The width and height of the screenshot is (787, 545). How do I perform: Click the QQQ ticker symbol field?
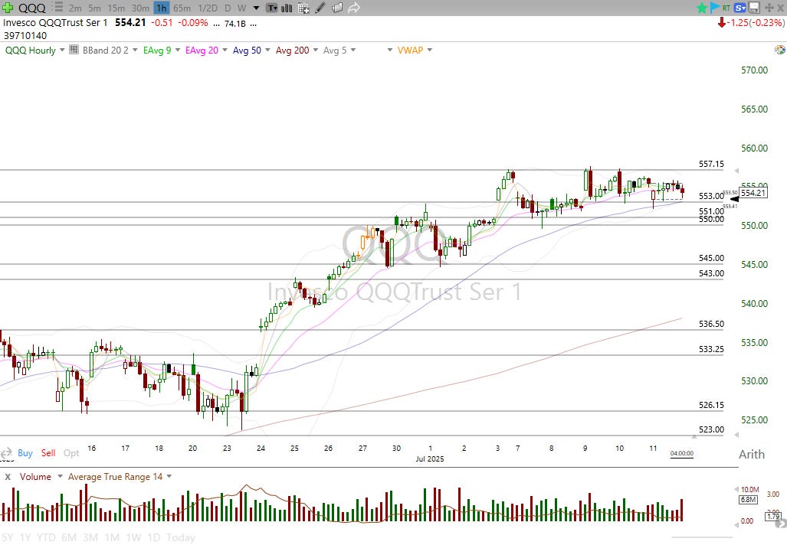tap(31, 8)
